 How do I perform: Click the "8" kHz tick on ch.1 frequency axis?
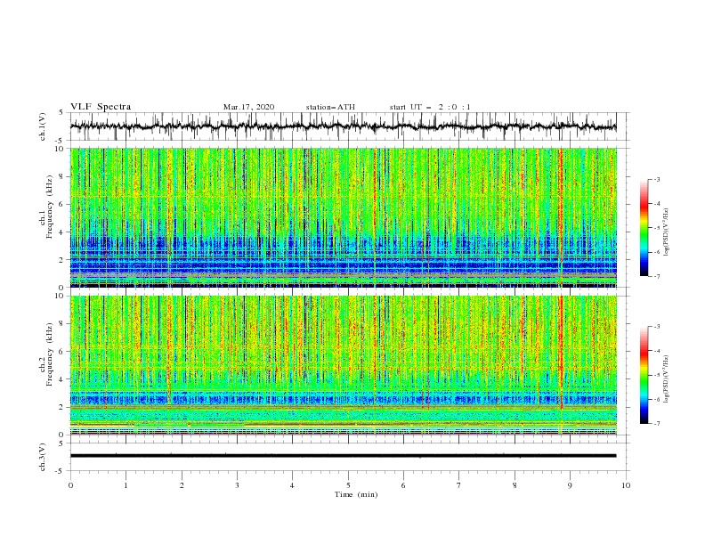[62, 176]
